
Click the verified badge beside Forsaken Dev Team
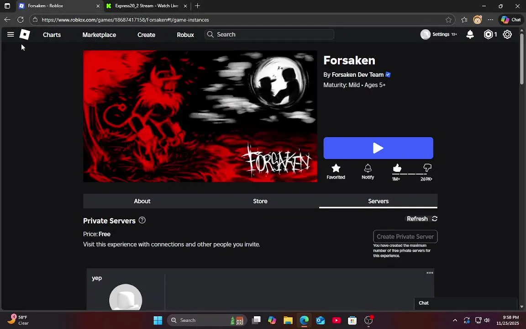click(x=388, y=74)
